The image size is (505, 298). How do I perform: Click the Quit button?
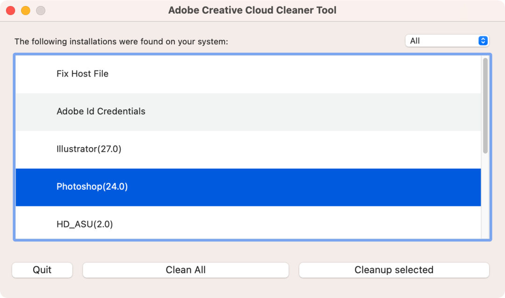pos(42,270)
